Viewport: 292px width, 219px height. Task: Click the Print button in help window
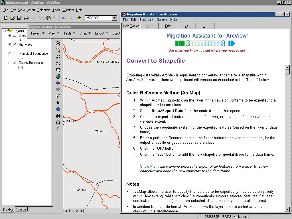(x=168, y=26)
